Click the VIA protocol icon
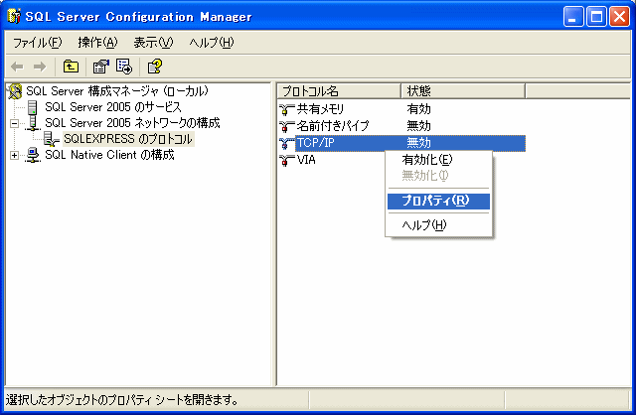Screen dimensions: 636x415 (287, 161)
